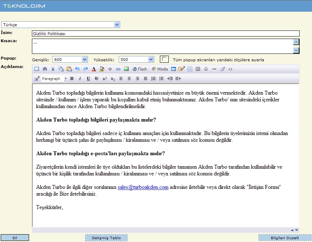Enable 'Tüm popup ekranları' checkbox

164,59
